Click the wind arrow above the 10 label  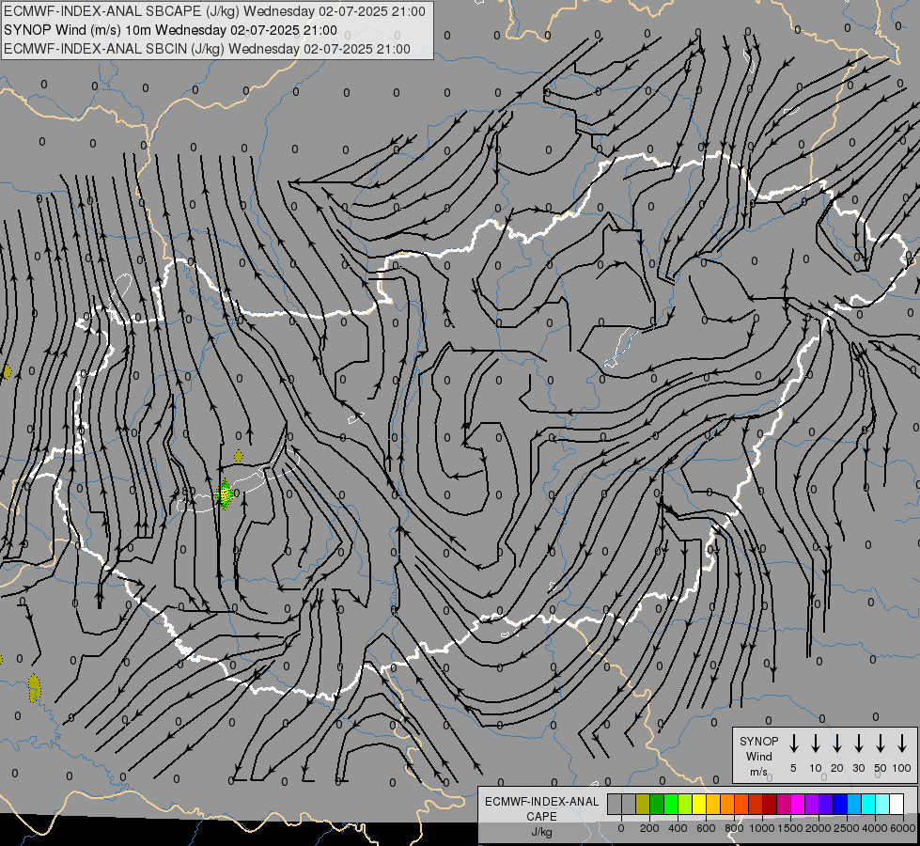pos(815,743)
